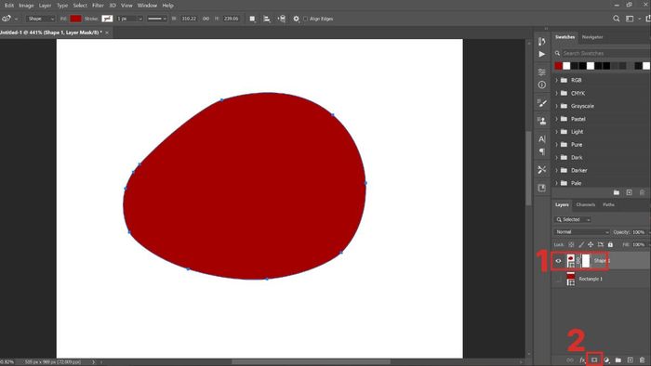Open the path alignment icon in options bar

click(x=267, y=19)
